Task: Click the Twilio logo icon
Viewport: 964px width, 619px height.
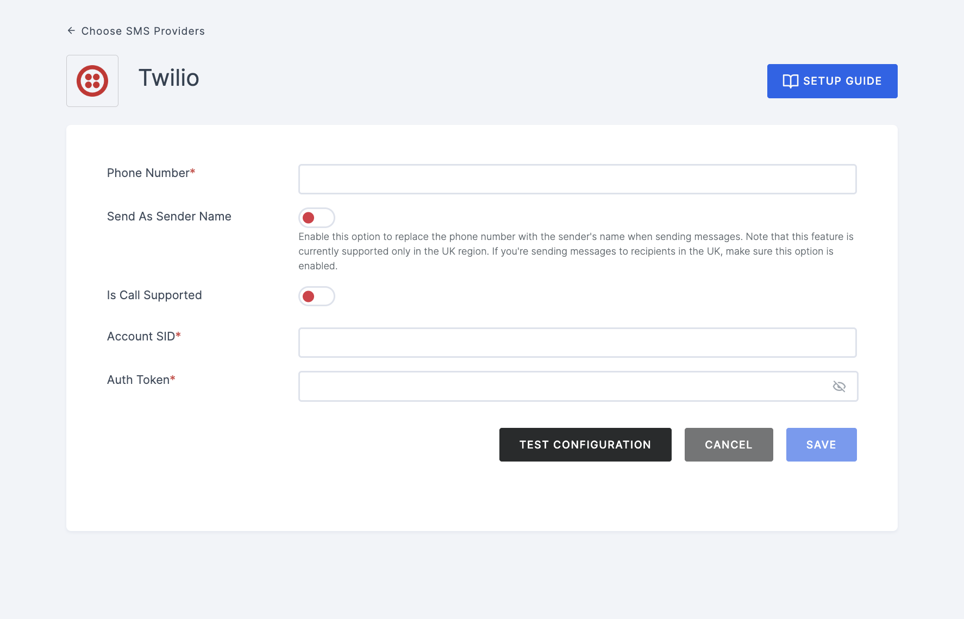Action: pyautogui.click(x=92, y=81)
